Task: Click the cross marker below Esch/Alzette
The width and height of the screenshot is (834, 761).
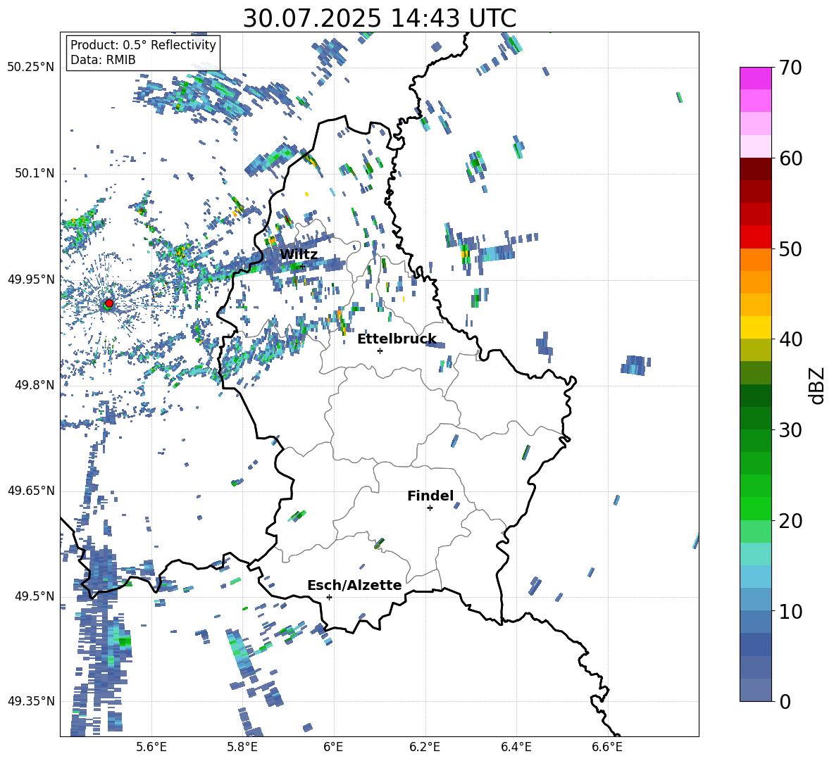Action: [329, 597]
